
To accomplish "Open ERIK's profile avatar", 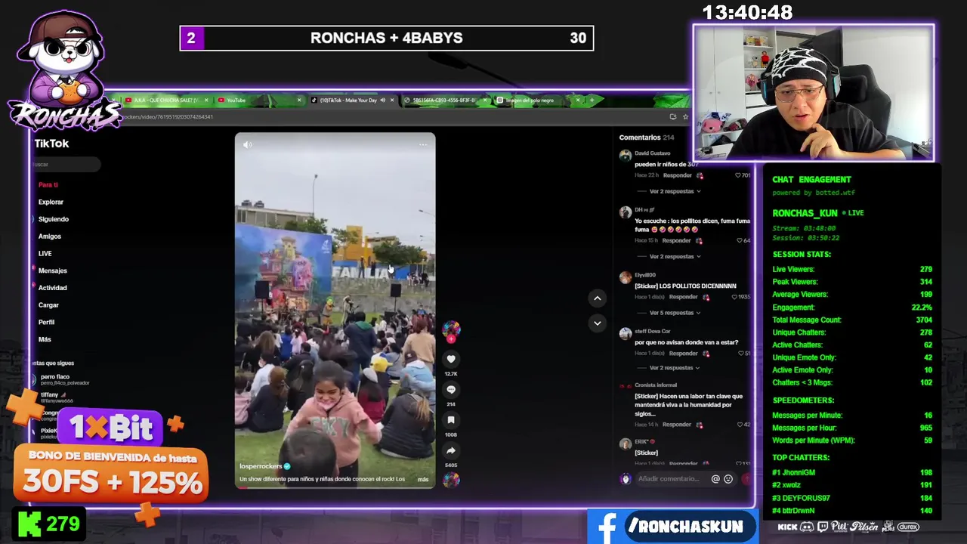I will pos(625,444).
